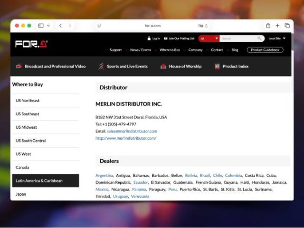Viewport: 304px width, 228px height.
Task: Open Colombia dealer link
Action: click(233, 175)
